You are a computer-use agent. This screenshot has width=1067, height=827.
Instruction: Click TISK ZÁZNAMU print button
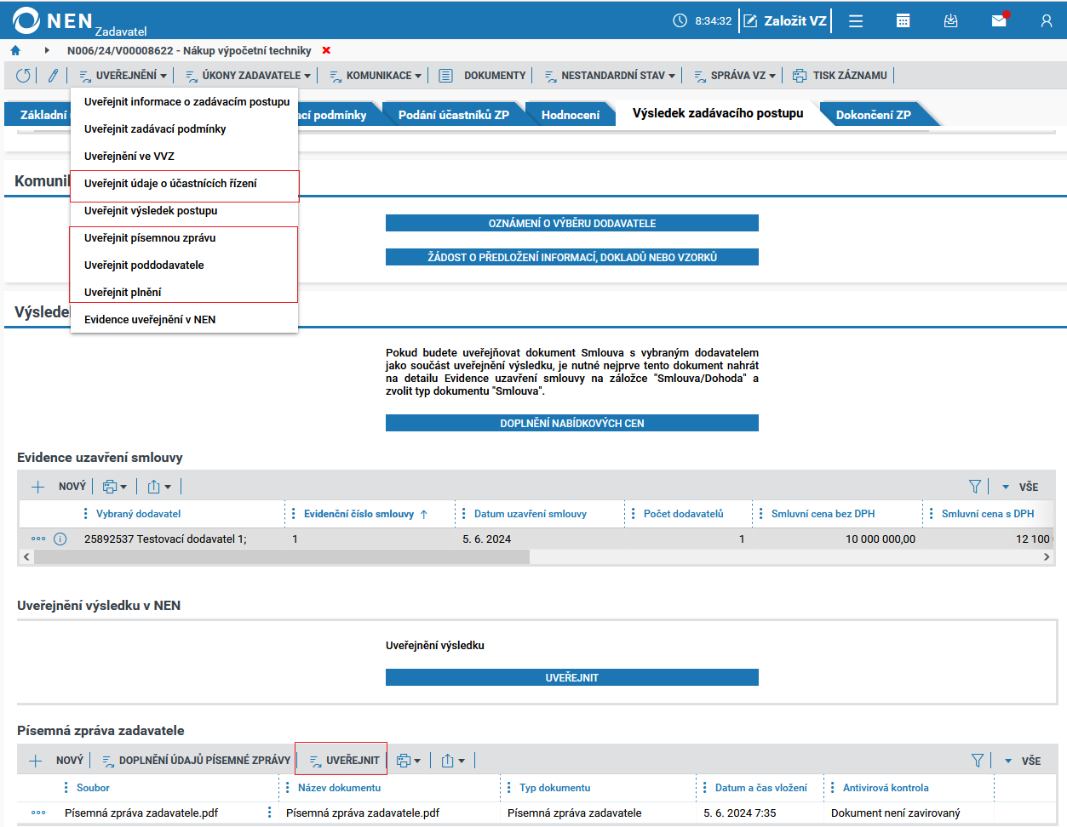click(840, 76)
